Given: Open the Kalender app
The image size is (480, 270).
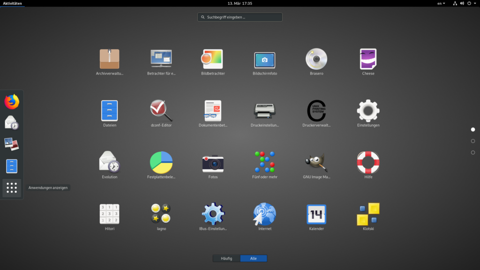Looking at the screenshot, I should [316, 217].
